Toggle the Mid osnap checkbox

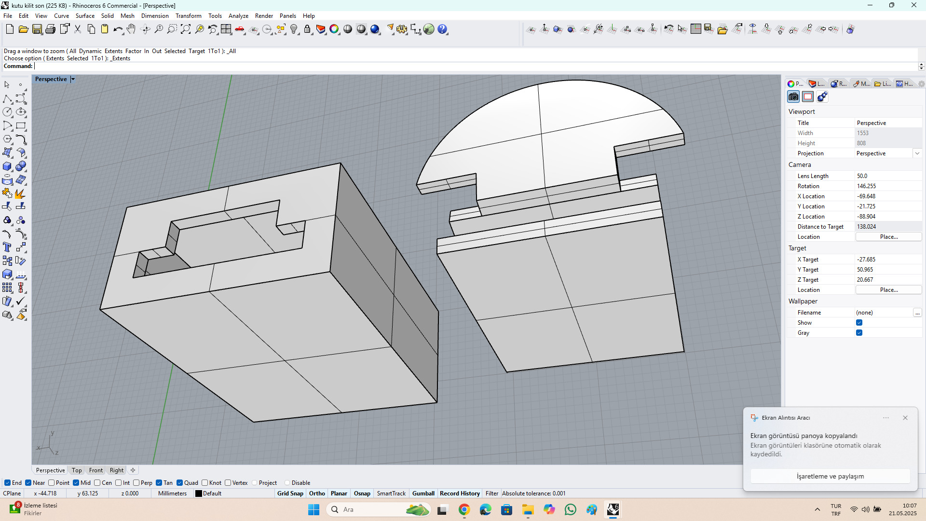pyautogui.click(x=76, y=483)
